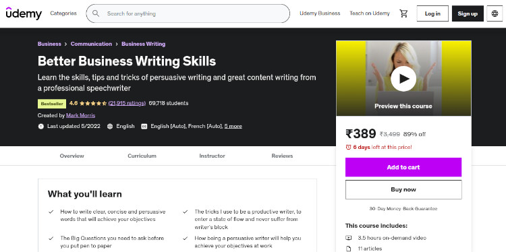Click the Bestseller badge
This screenshot has height=252, width=506.
[x=52, y=104]
